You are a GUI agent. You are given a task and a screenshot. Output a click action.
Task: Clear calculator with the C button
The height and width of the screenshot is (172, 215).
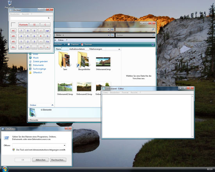click(x=45, y=25)
